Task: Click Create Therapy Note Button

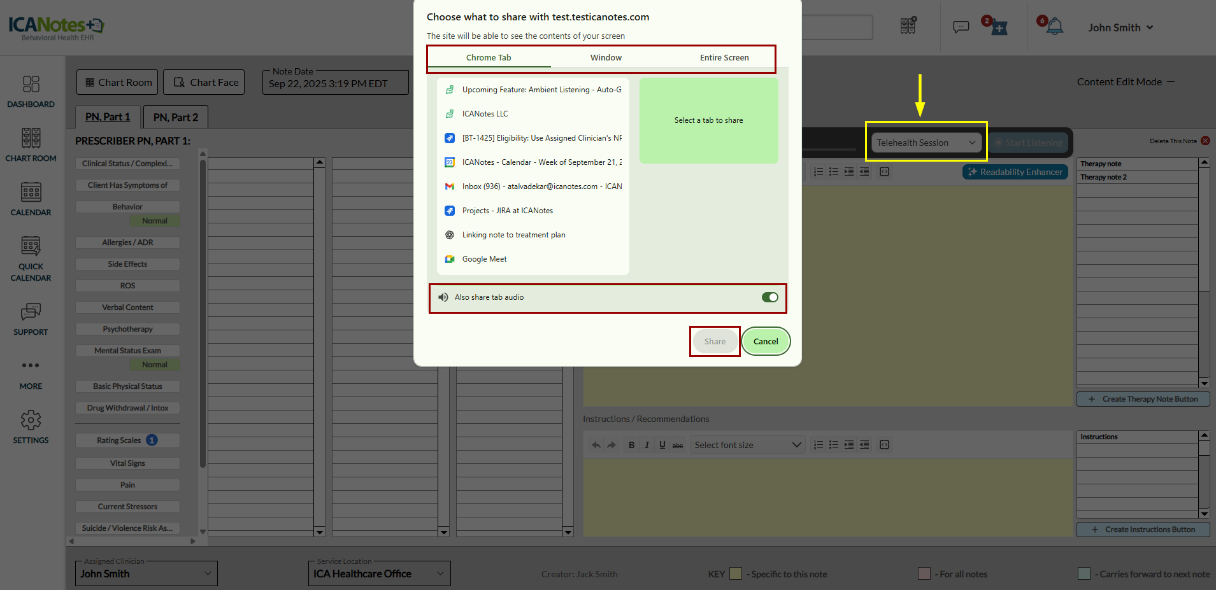Action: point(1143,399)
